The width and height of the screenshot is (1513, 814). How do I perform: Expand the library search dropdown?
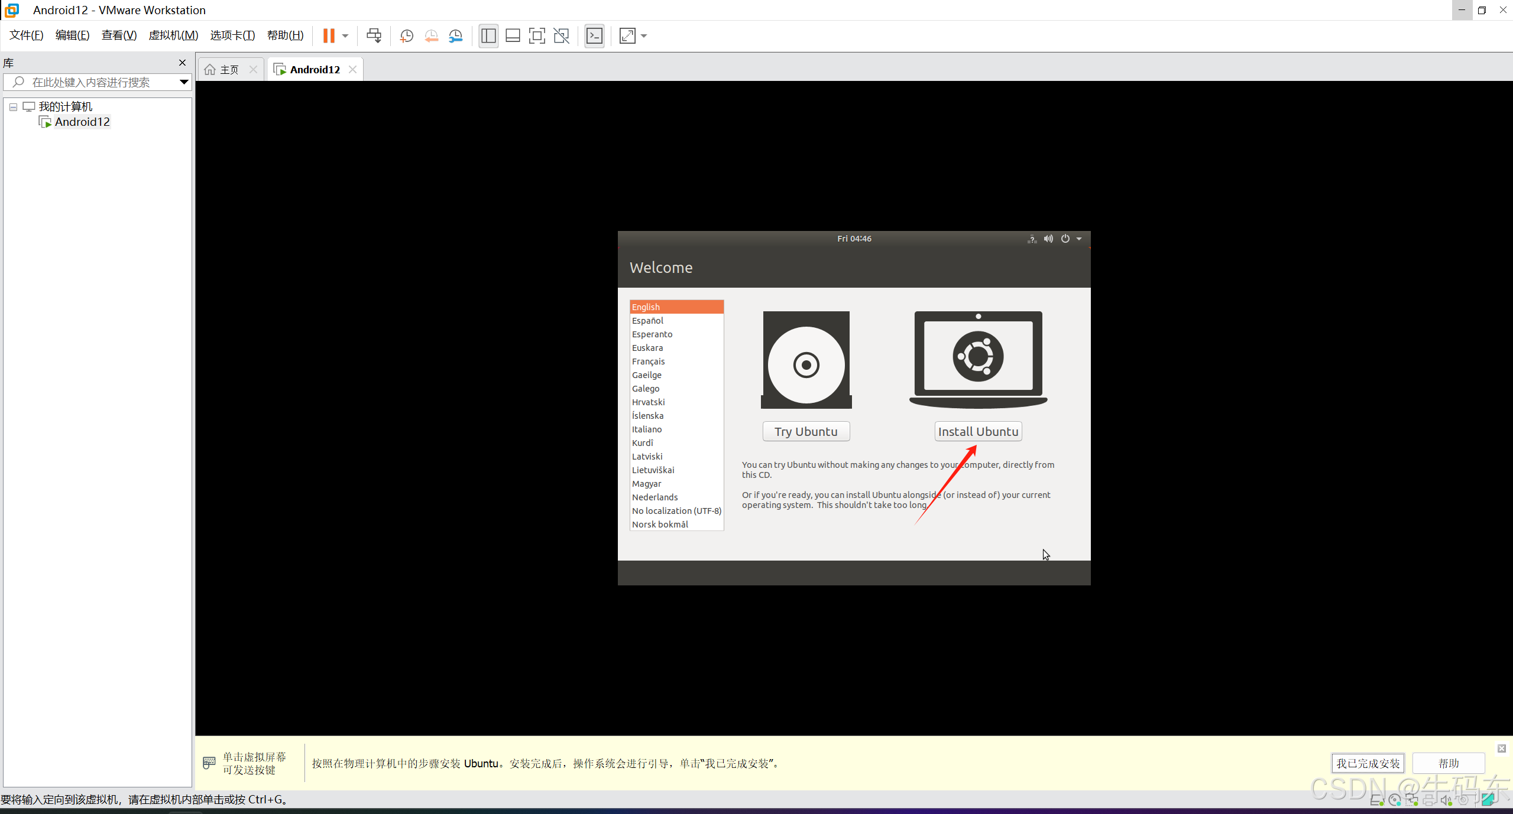tap(184, 82)
